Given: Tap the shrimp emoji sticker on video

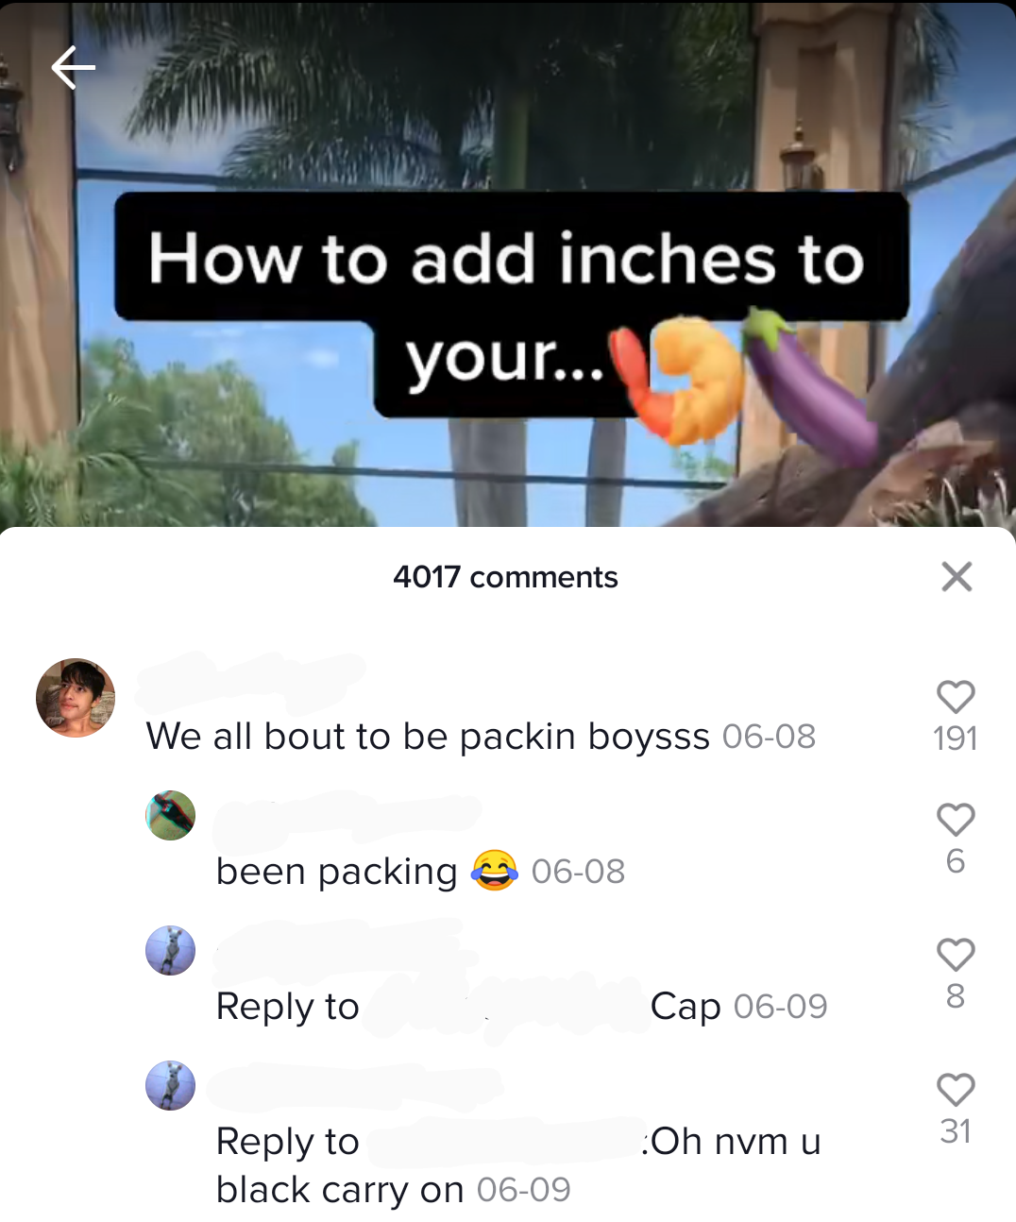Looking at the screenshot, I should [677, 379].
